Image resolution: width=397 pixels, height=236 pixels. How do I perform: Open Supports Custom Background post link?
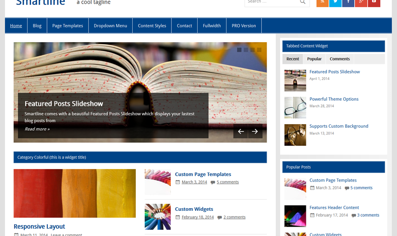point(339,126)
